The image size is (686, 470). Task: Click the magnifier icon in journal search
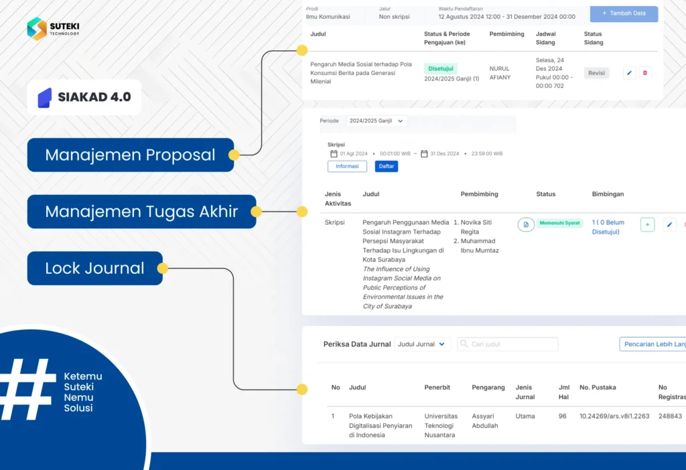point(464,344)
